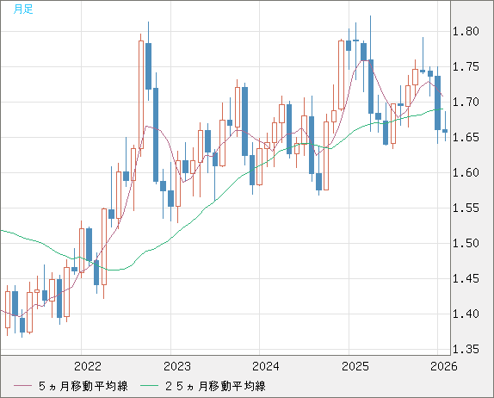Click the 1.45 price axis label
The image size is (494, 398).
466,278
